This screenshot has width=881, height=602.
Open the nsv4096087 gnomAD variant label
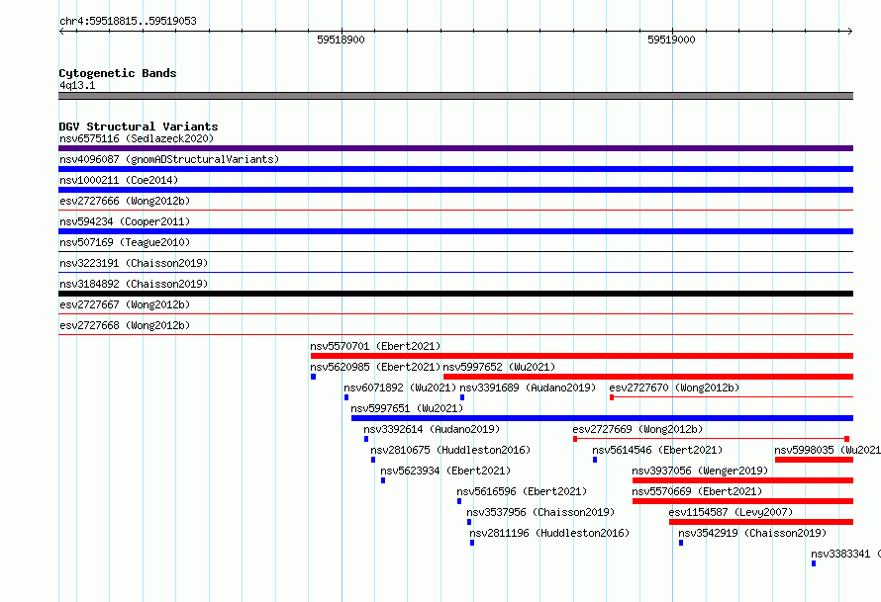click(169, 159)
